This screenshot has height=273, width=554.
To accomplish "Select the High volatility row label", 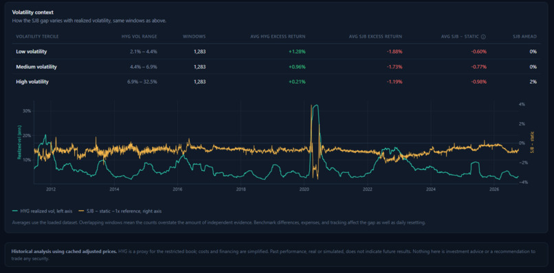I will pos(32,82).
